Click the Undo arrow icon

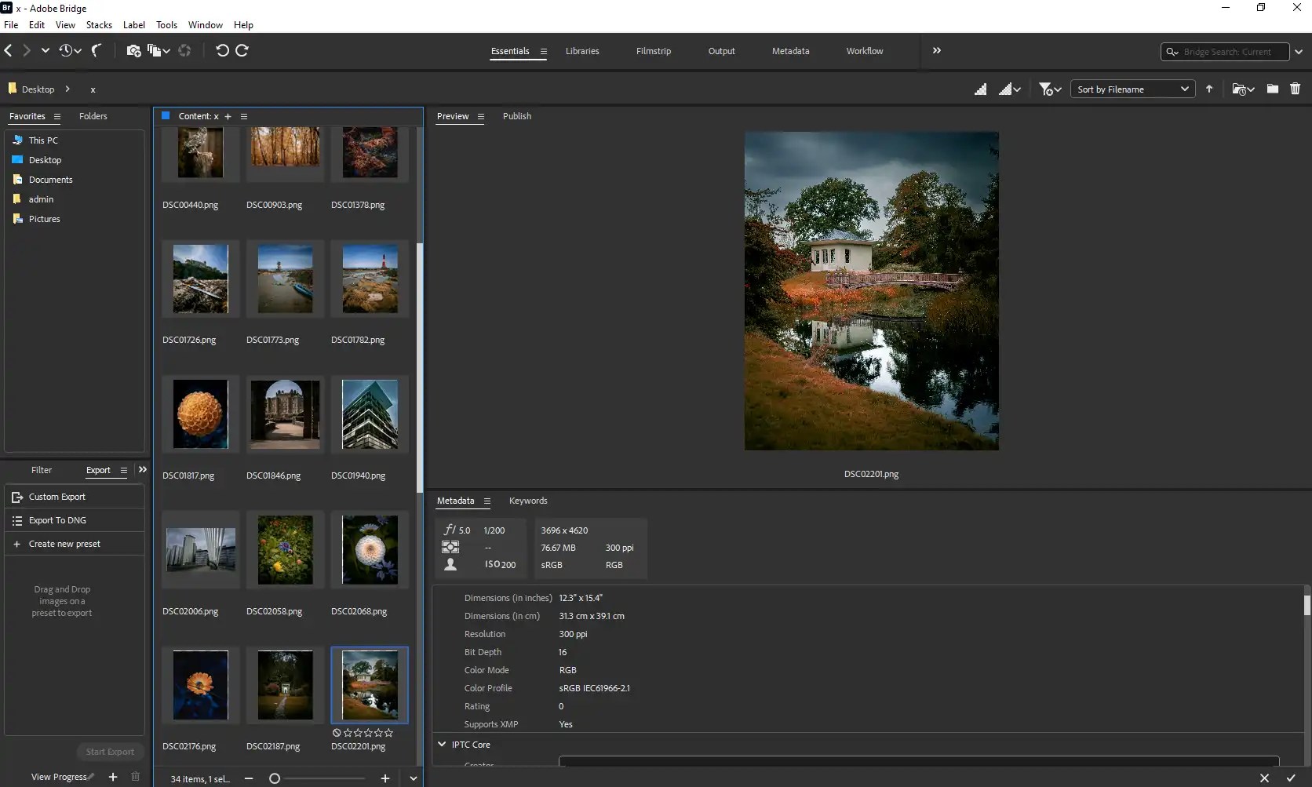(x=222, y=50)
